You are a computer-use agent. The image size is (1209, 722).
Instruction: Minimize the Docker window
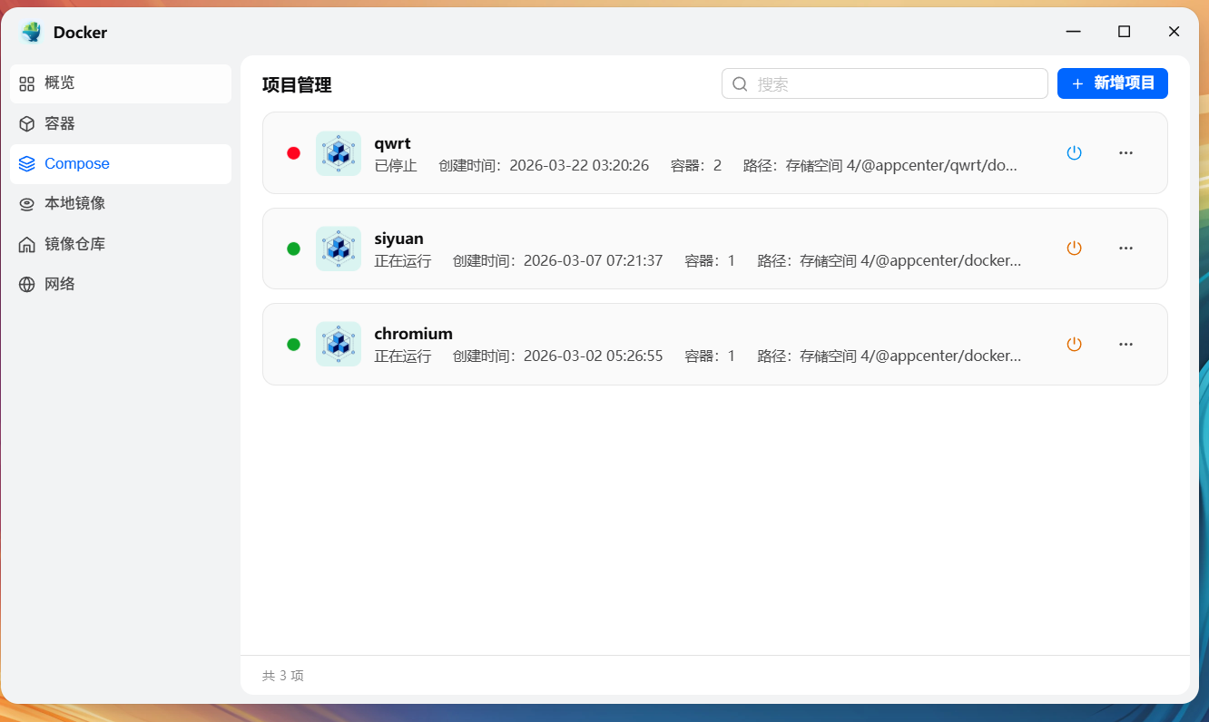click(x=1074, y=32)
